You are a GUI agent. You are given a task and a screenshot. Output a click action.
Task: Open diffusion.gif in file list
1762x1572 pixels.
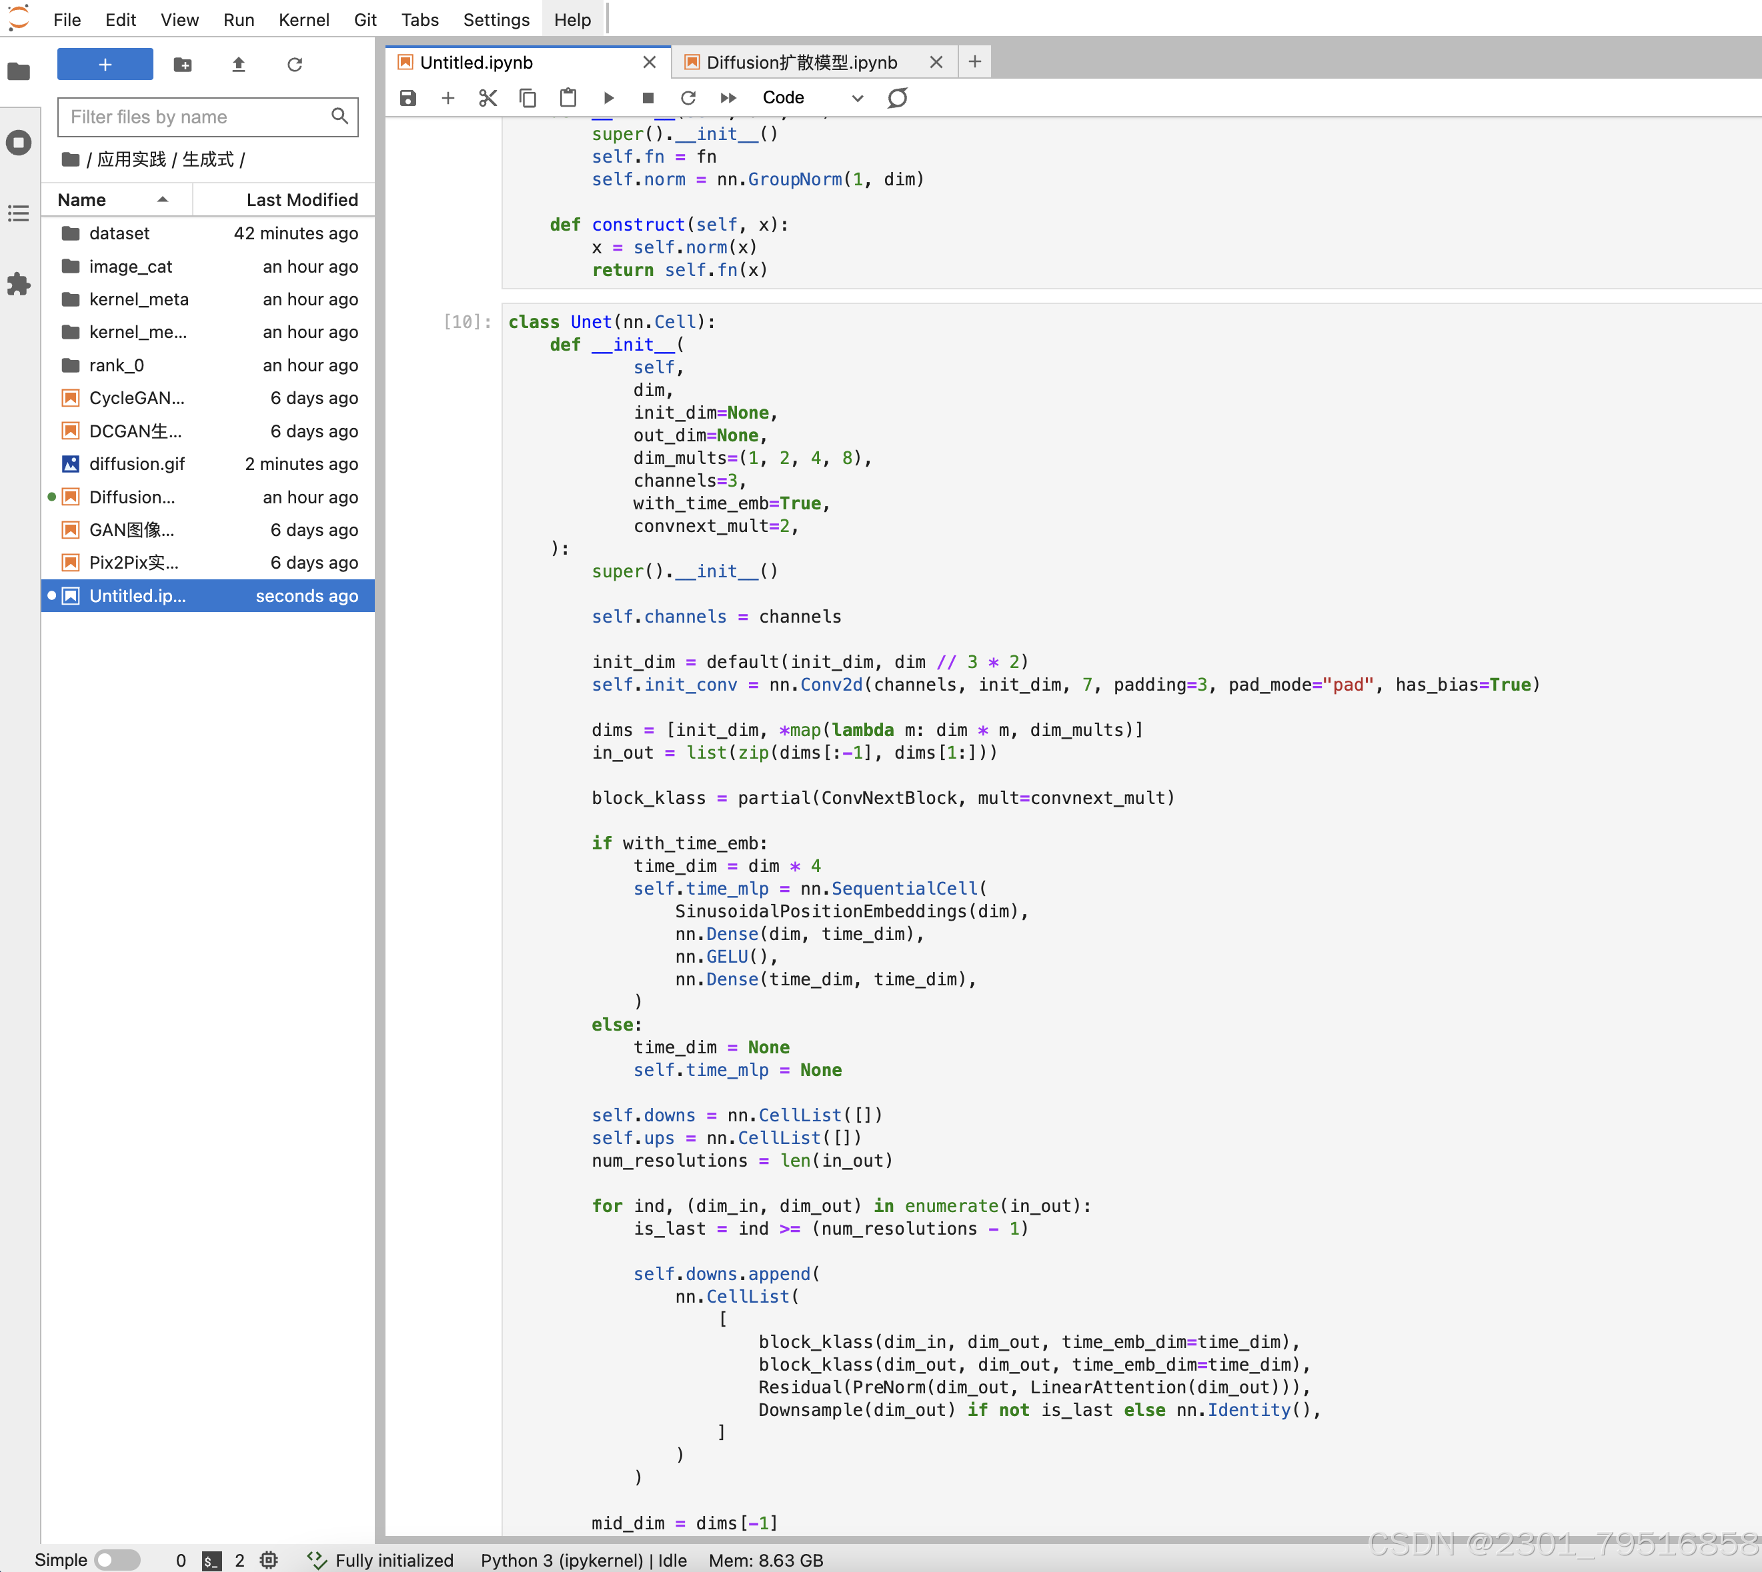pos(137,464)
